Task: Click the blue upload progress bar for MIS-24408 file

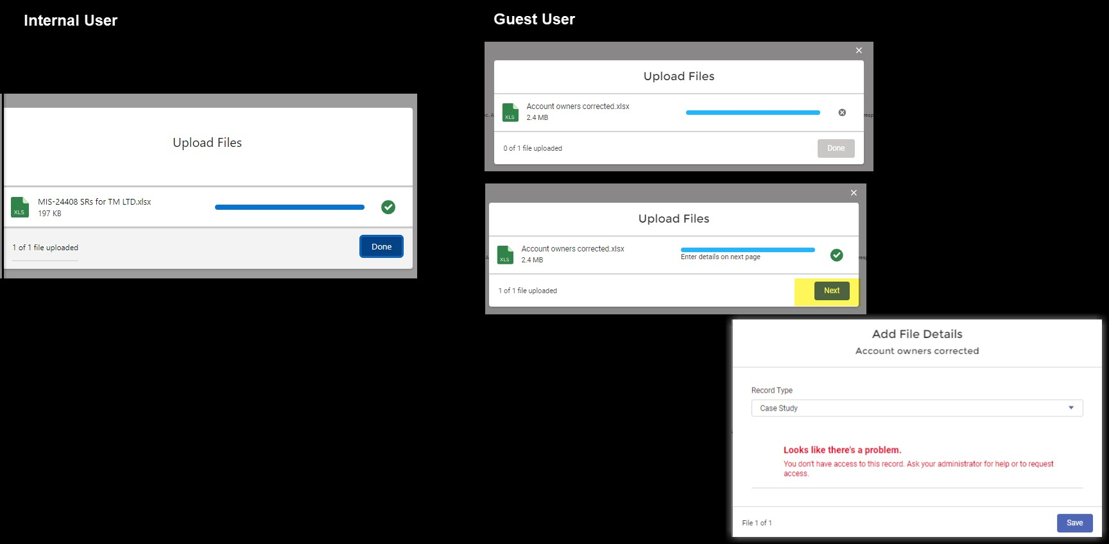Action: click(x=289, y=207)
